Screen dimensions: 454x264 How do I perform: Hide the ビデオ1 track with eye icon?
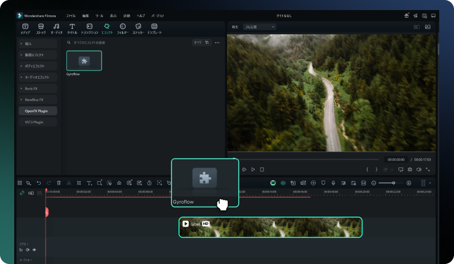34,250
